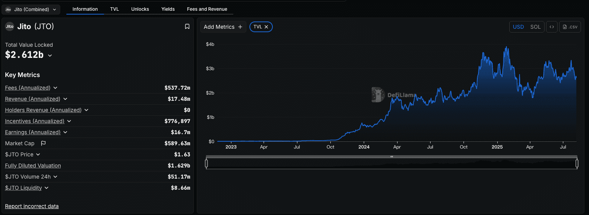The height and width of the screenshot is (215, 589).
Task: Click the plus in Add Metrics
Action: click(240, 27)
